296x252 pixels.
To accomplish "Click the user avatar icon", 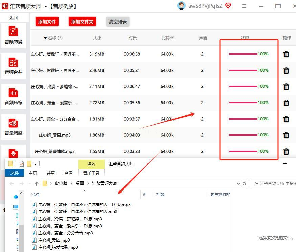I will pyautogui.click(x=181, y=6).
